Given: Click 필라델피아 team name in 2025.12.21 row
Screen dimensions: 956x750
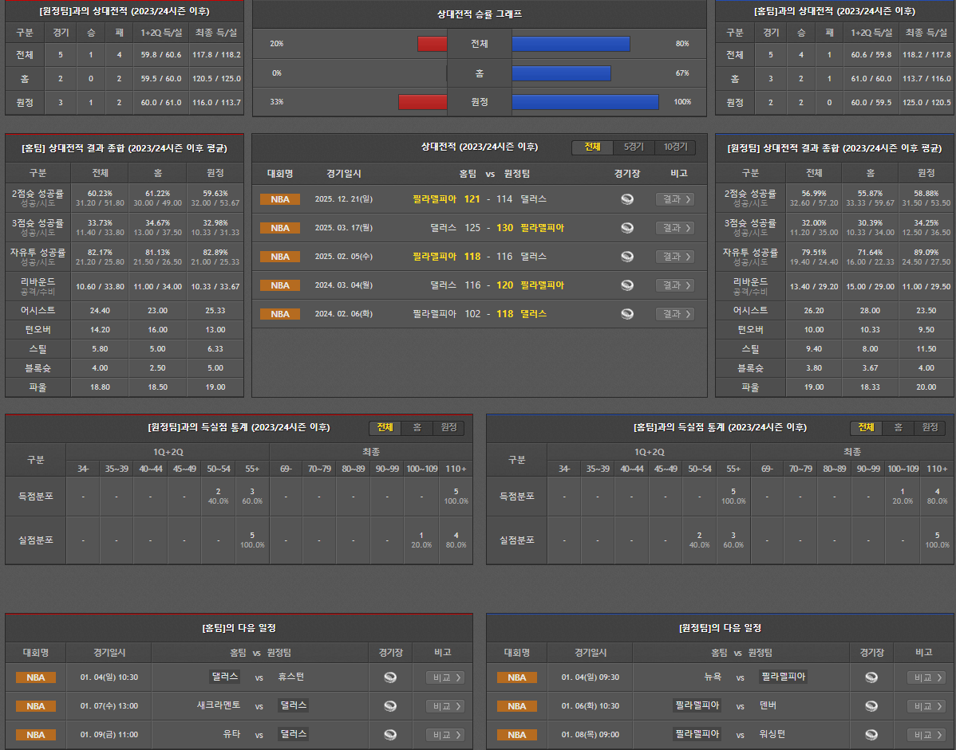Looking at the screenshot, I should point(434,199).
